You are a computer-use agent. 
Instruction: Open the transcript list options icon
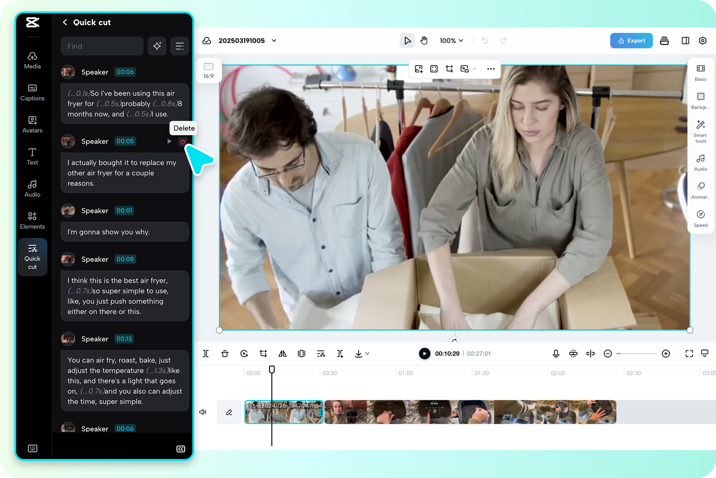pyautogui.click(x=179, y=46)
